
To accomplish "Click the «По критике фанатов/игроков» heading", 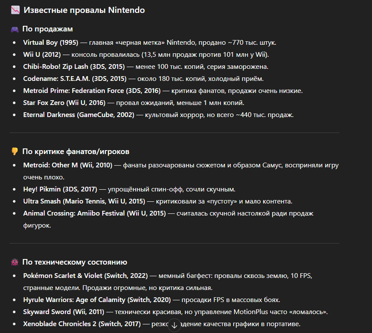I will [76, 151].
